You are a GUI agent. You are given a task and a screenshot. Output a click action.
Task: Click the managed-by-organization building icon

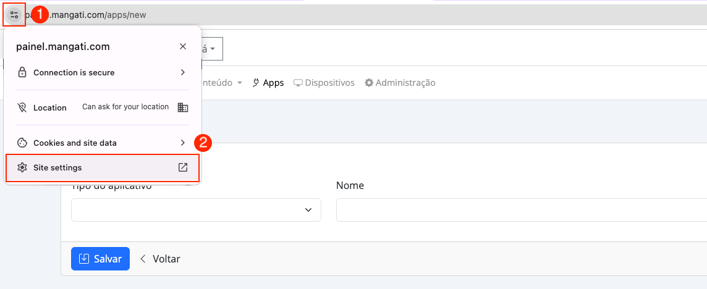182,107
